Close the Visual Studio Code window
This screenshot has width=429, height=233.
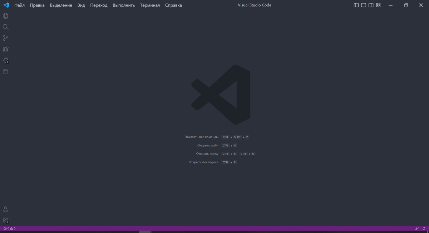pyautogui.click(x=421, y=5)
